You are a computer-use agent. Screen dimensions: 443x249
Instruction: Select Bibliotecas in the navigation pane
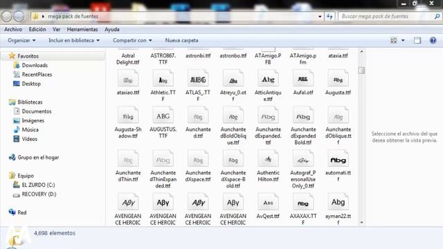point(30,102)
